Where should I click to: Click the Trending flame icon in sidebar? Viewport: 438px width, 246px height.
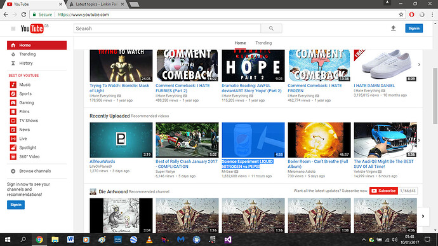coord(13,54)
